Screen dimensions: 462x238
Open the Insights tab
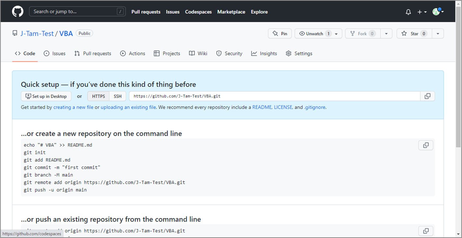[x=264, y=53]
